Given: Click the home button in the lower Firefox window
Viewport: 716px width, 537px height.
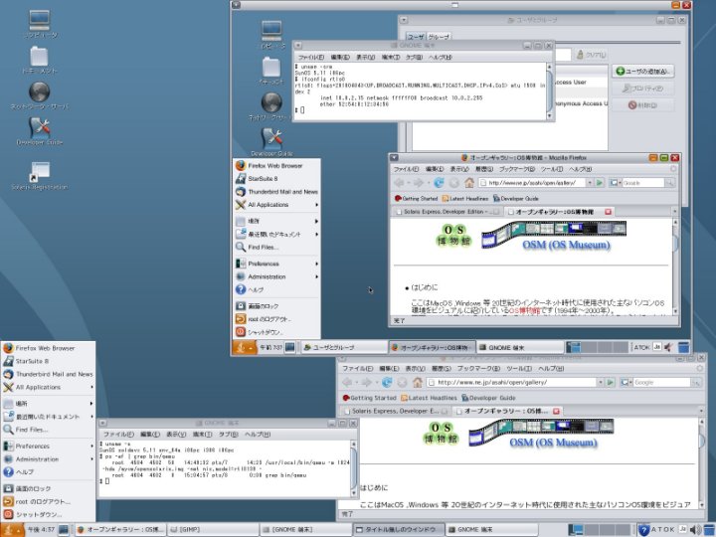Looking at the screenshot, I should tap(417, 382).
